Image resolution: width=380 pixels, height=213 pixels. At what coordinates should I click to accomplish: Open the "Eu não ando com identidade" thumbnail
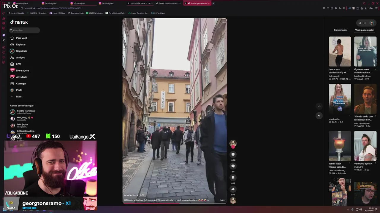(x=365, y=99)
